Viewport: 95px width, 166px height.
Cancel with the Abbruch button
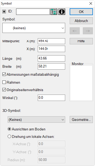coord(81,21)
